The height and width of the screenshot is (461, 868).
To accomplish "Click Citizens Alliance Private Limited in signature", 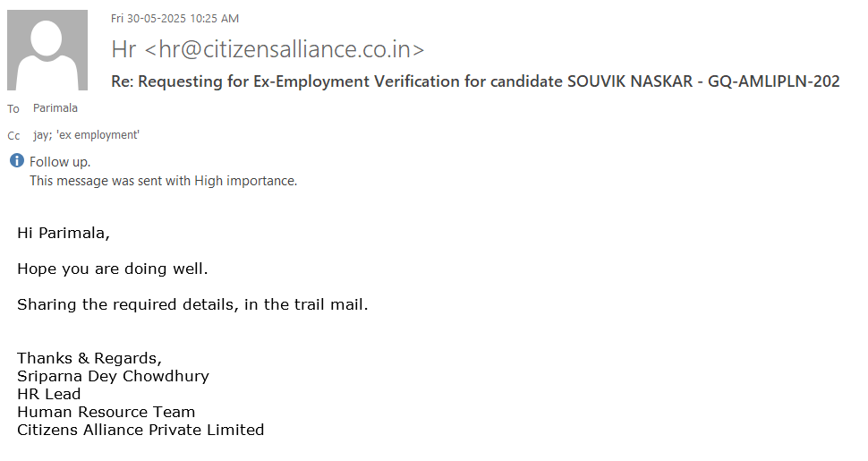I will 140,430.
